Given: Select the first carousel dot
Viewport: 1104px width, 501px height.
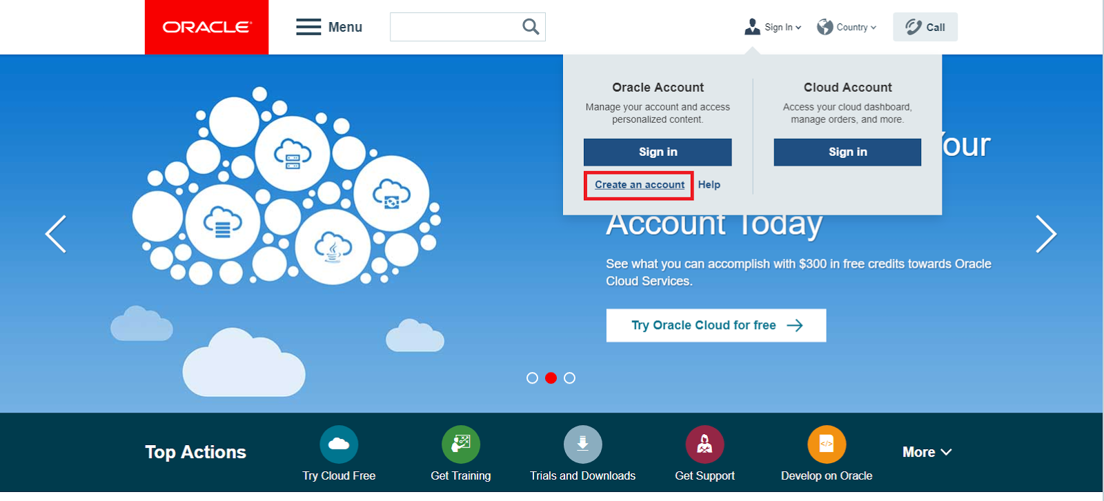Looking at the screenshot, I should click(532, 378).
